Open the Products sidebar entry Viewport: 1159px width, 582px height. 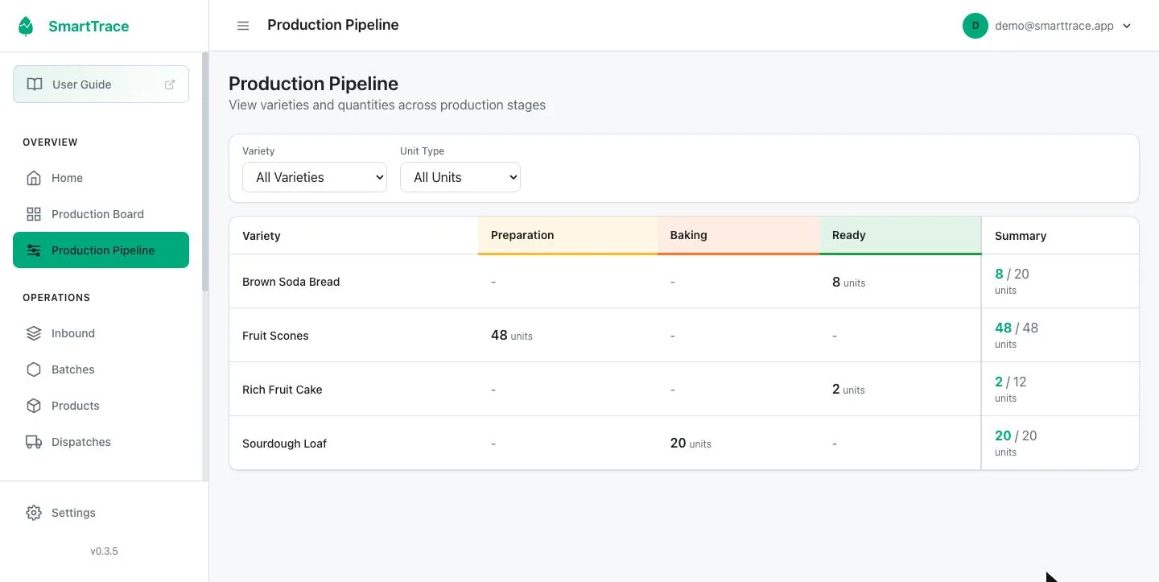101,406
